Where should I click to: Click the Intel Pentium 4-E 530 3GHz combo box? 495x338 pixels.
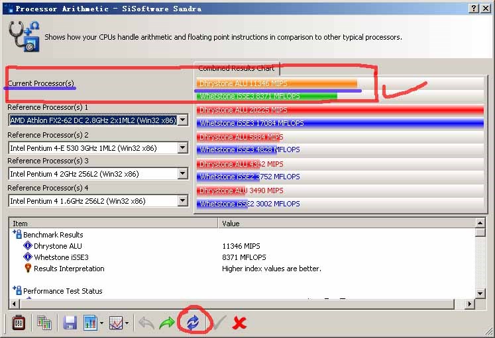[x=99, y=148]
